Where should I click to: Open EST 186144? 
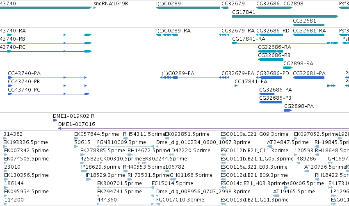6,188
